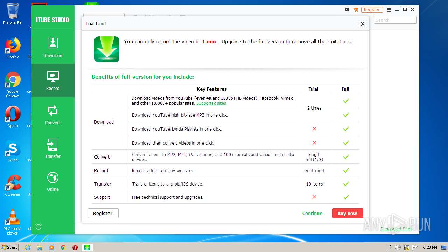Screen dimensions: 448x252
Task: Click the red Buy now button
Action: (348, 213)
